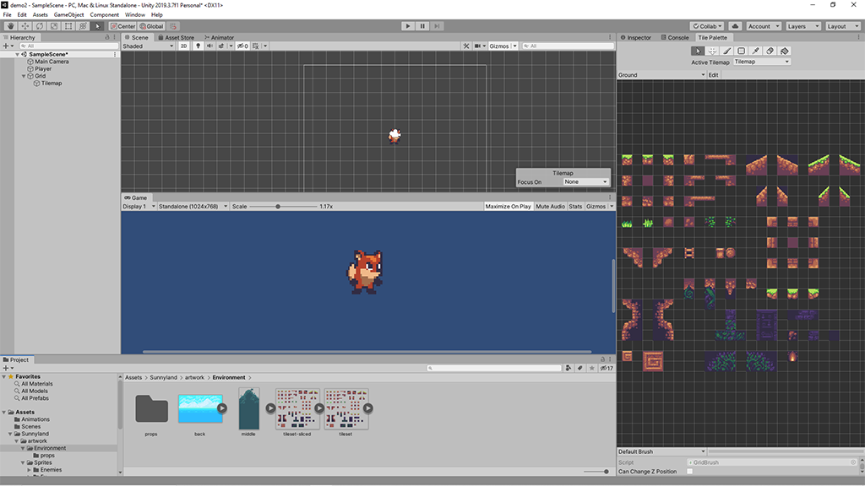Adjust the Game view Scale slider

pos(278,206)
